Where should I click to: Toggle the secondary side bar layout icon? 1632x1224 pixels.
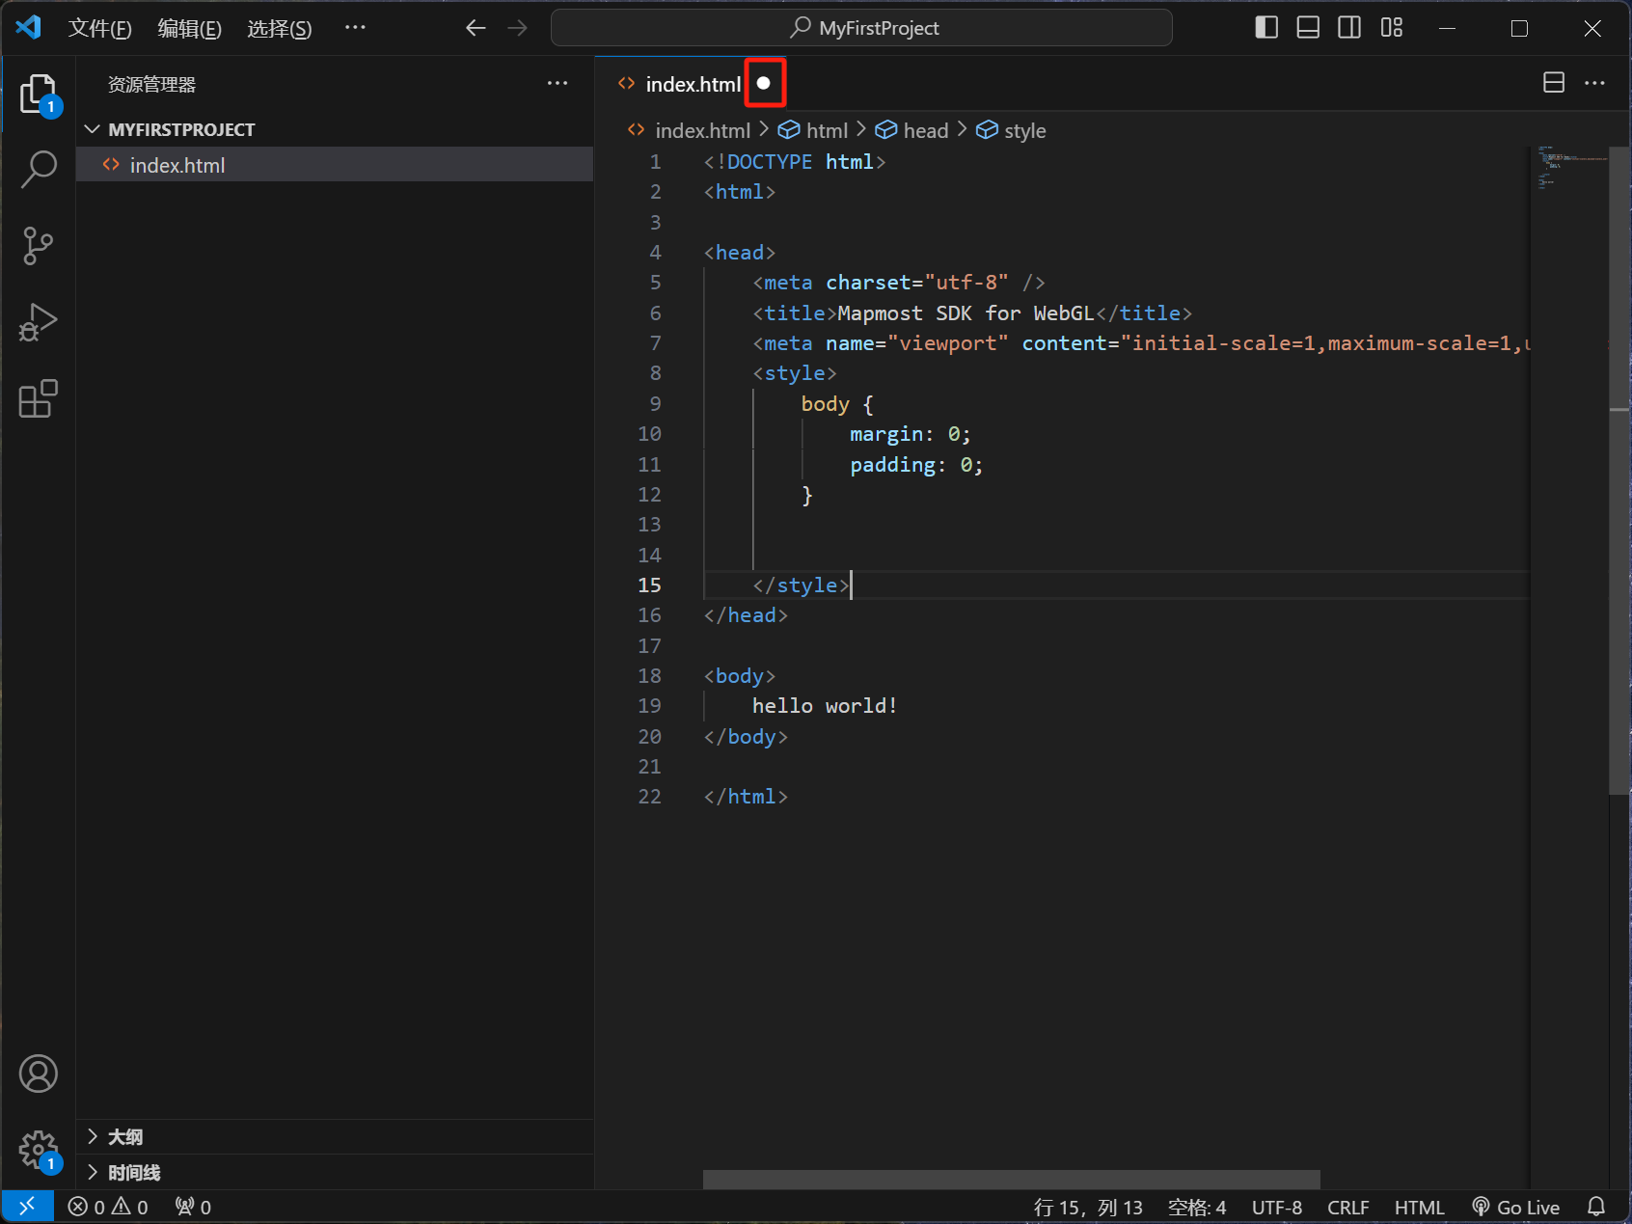tap(1349, 28)
